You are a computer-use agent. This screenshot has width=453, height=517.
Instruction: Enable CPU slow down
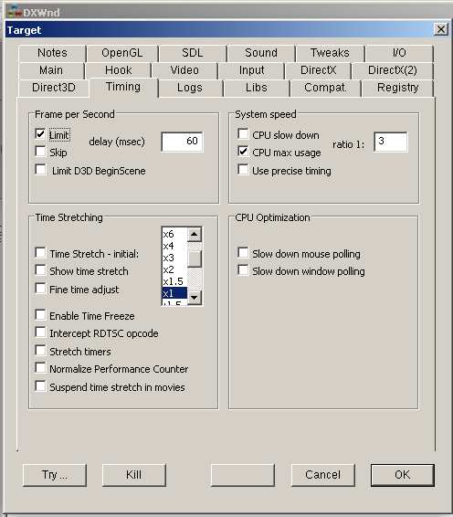(x=243, y=134)
